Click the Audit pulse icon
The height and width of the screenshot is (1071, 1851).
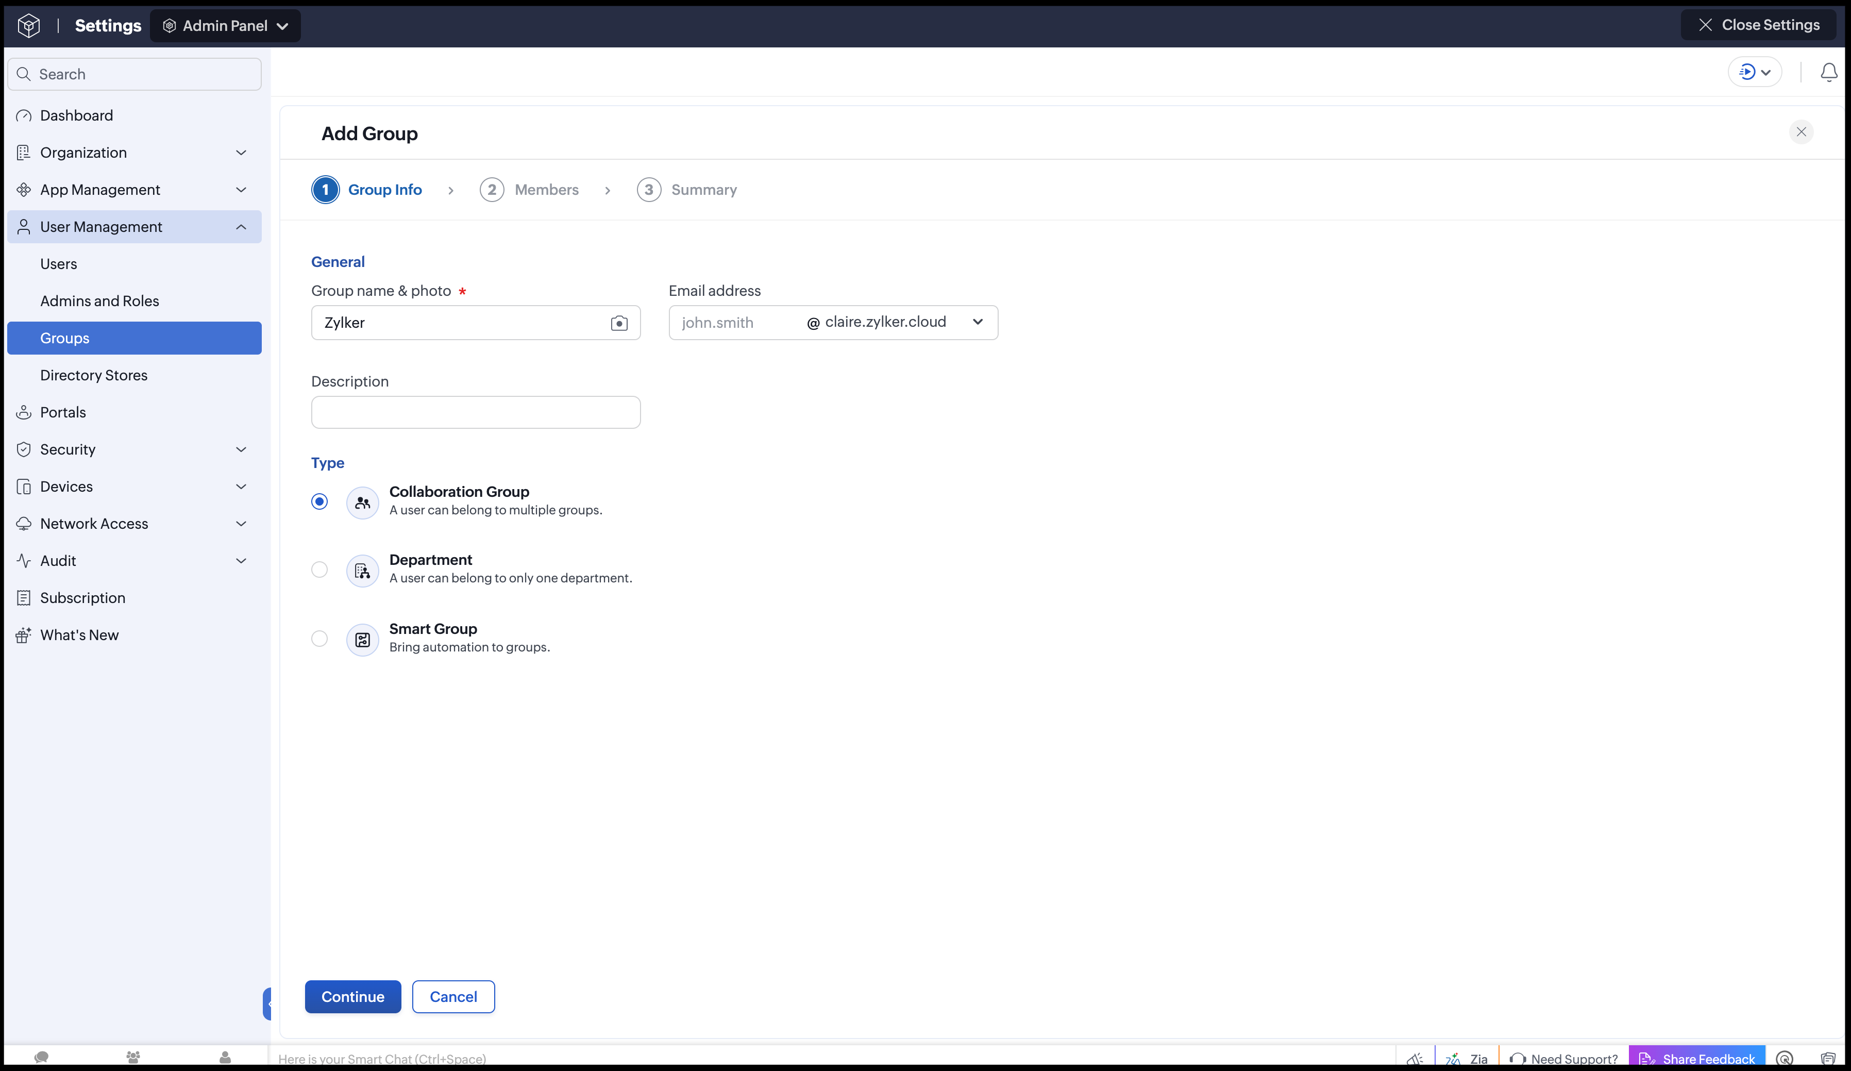(x=24, y=560)
